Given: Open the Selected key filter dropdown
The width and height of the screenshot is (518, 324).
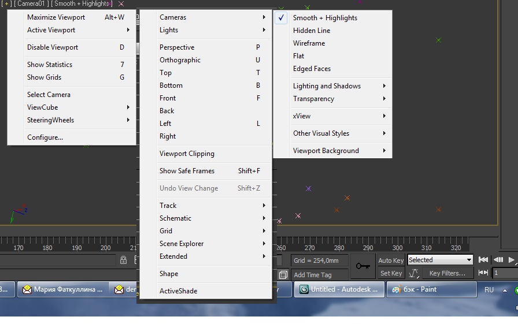Looking at the screenshot, I should tap(440, 260).
